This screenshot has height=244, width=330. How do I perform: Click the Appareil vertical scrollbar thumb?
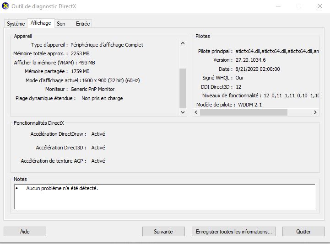183,88
